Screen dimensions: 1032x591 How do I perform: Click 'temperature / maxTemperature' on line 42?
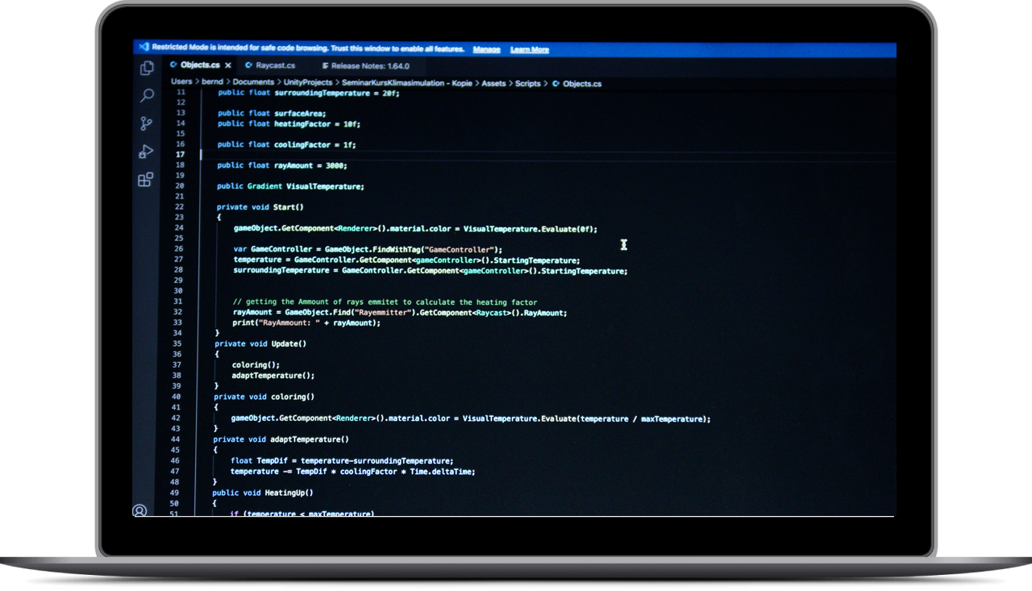click(641, 418)
